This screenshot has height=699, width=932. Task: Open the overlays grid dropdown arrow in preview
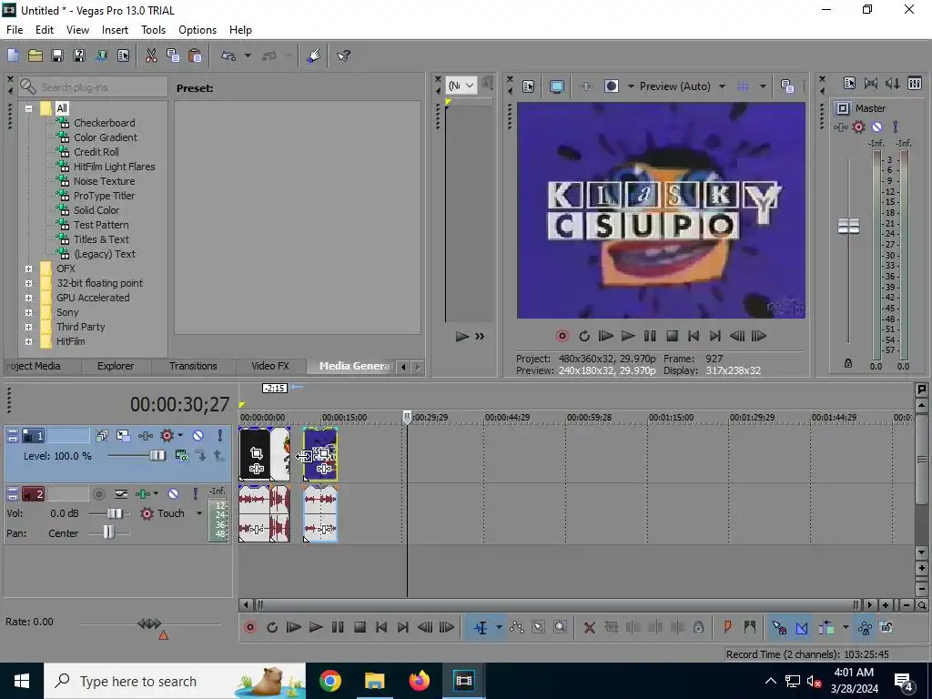pyautogui.click(x=764, y=86)
